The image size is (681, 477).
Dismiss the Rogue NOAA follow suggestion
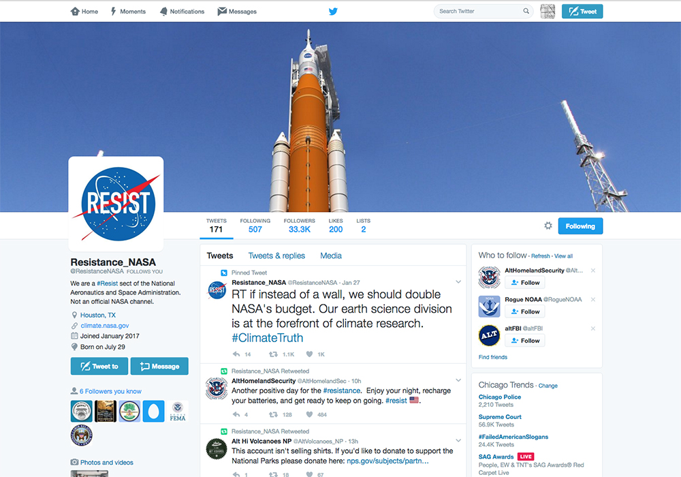(x=592, y=300)
